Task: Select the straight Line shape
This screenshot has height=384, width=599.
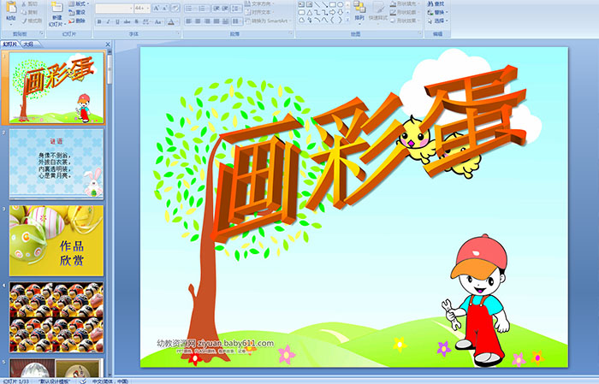Action: point(317,4)
